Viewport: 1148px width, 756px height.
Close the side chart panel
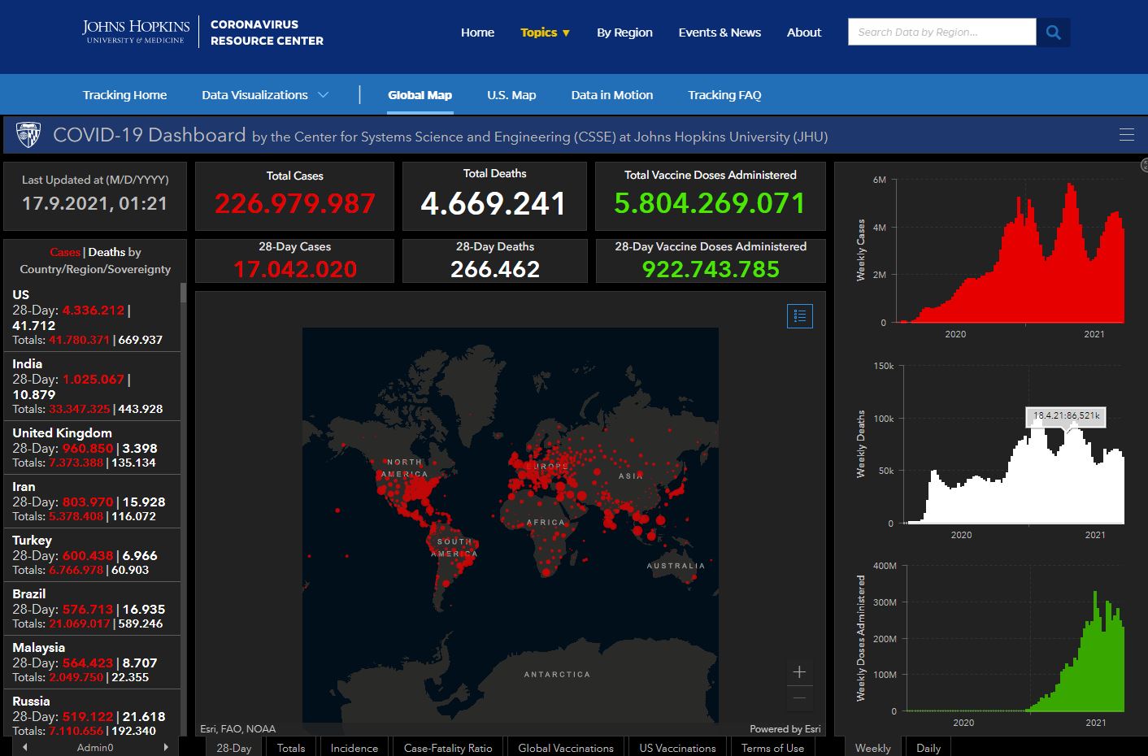click(x=1144, y=166)
